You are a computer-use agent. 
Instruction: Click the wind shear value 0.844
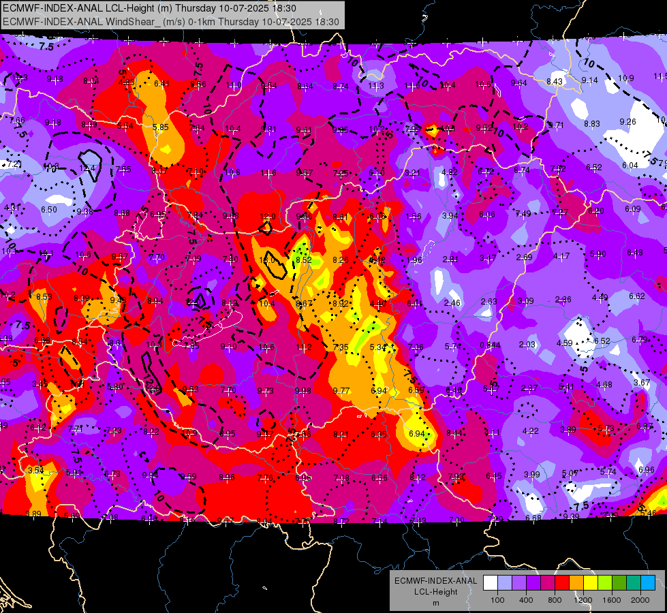coord(490,345)
